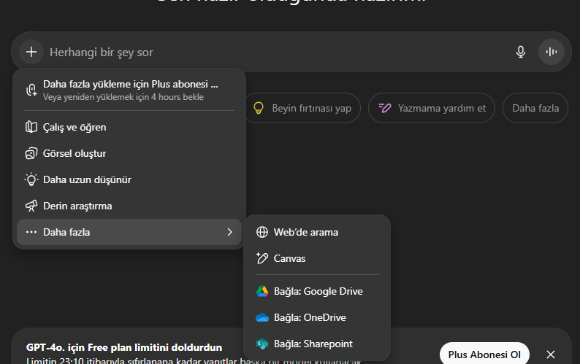Select Bağla: OneDrive entry
The height and width of the screenshot is (364, 580).
[x=317, y=317]
